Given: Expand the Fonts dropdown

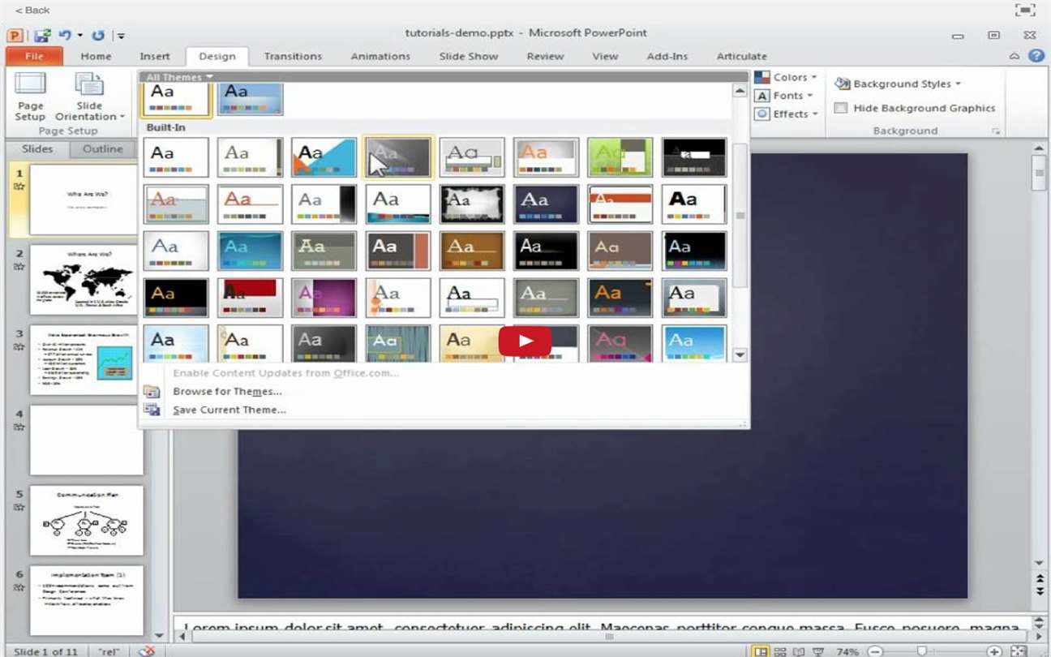Looking at the screenshot, I should 783,96.
